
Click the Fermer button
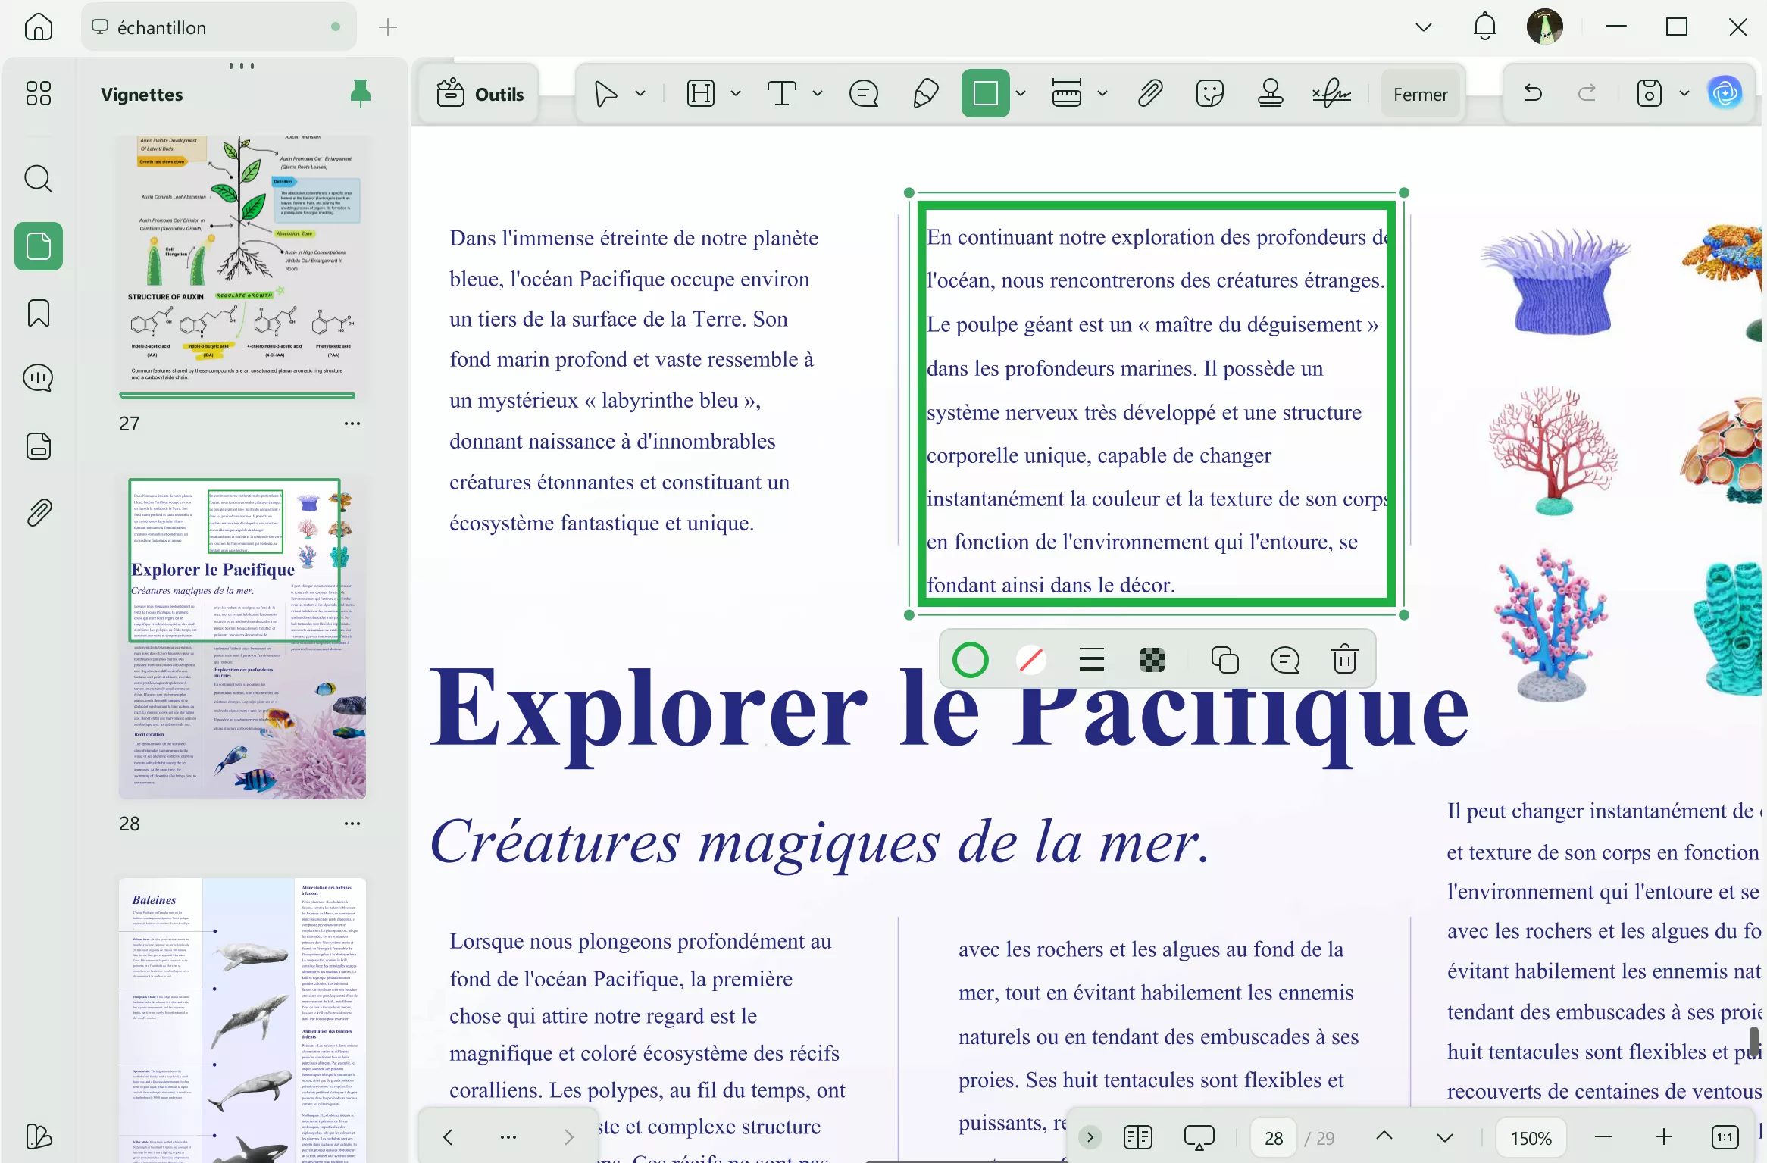coord(1420,92)
